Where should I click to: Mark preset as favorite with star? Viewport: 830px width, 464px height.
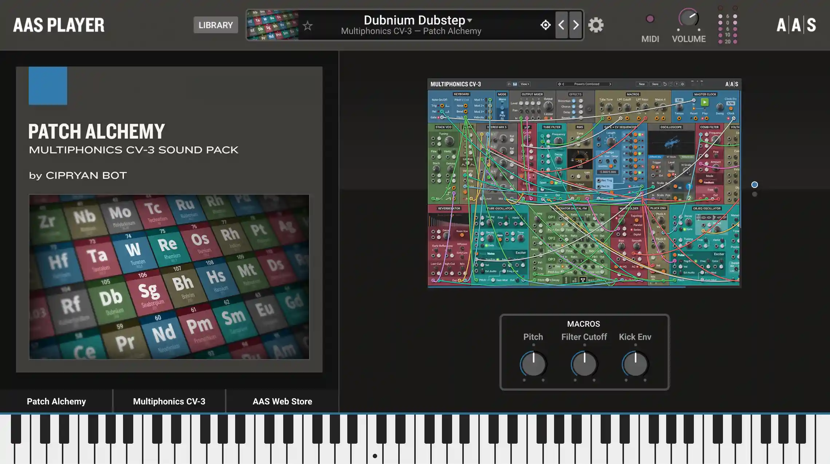pos(308,25)
